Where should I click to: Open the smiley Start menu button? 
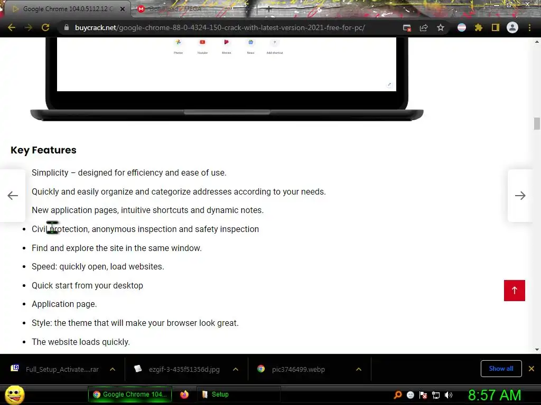click(x=14, y=394)
